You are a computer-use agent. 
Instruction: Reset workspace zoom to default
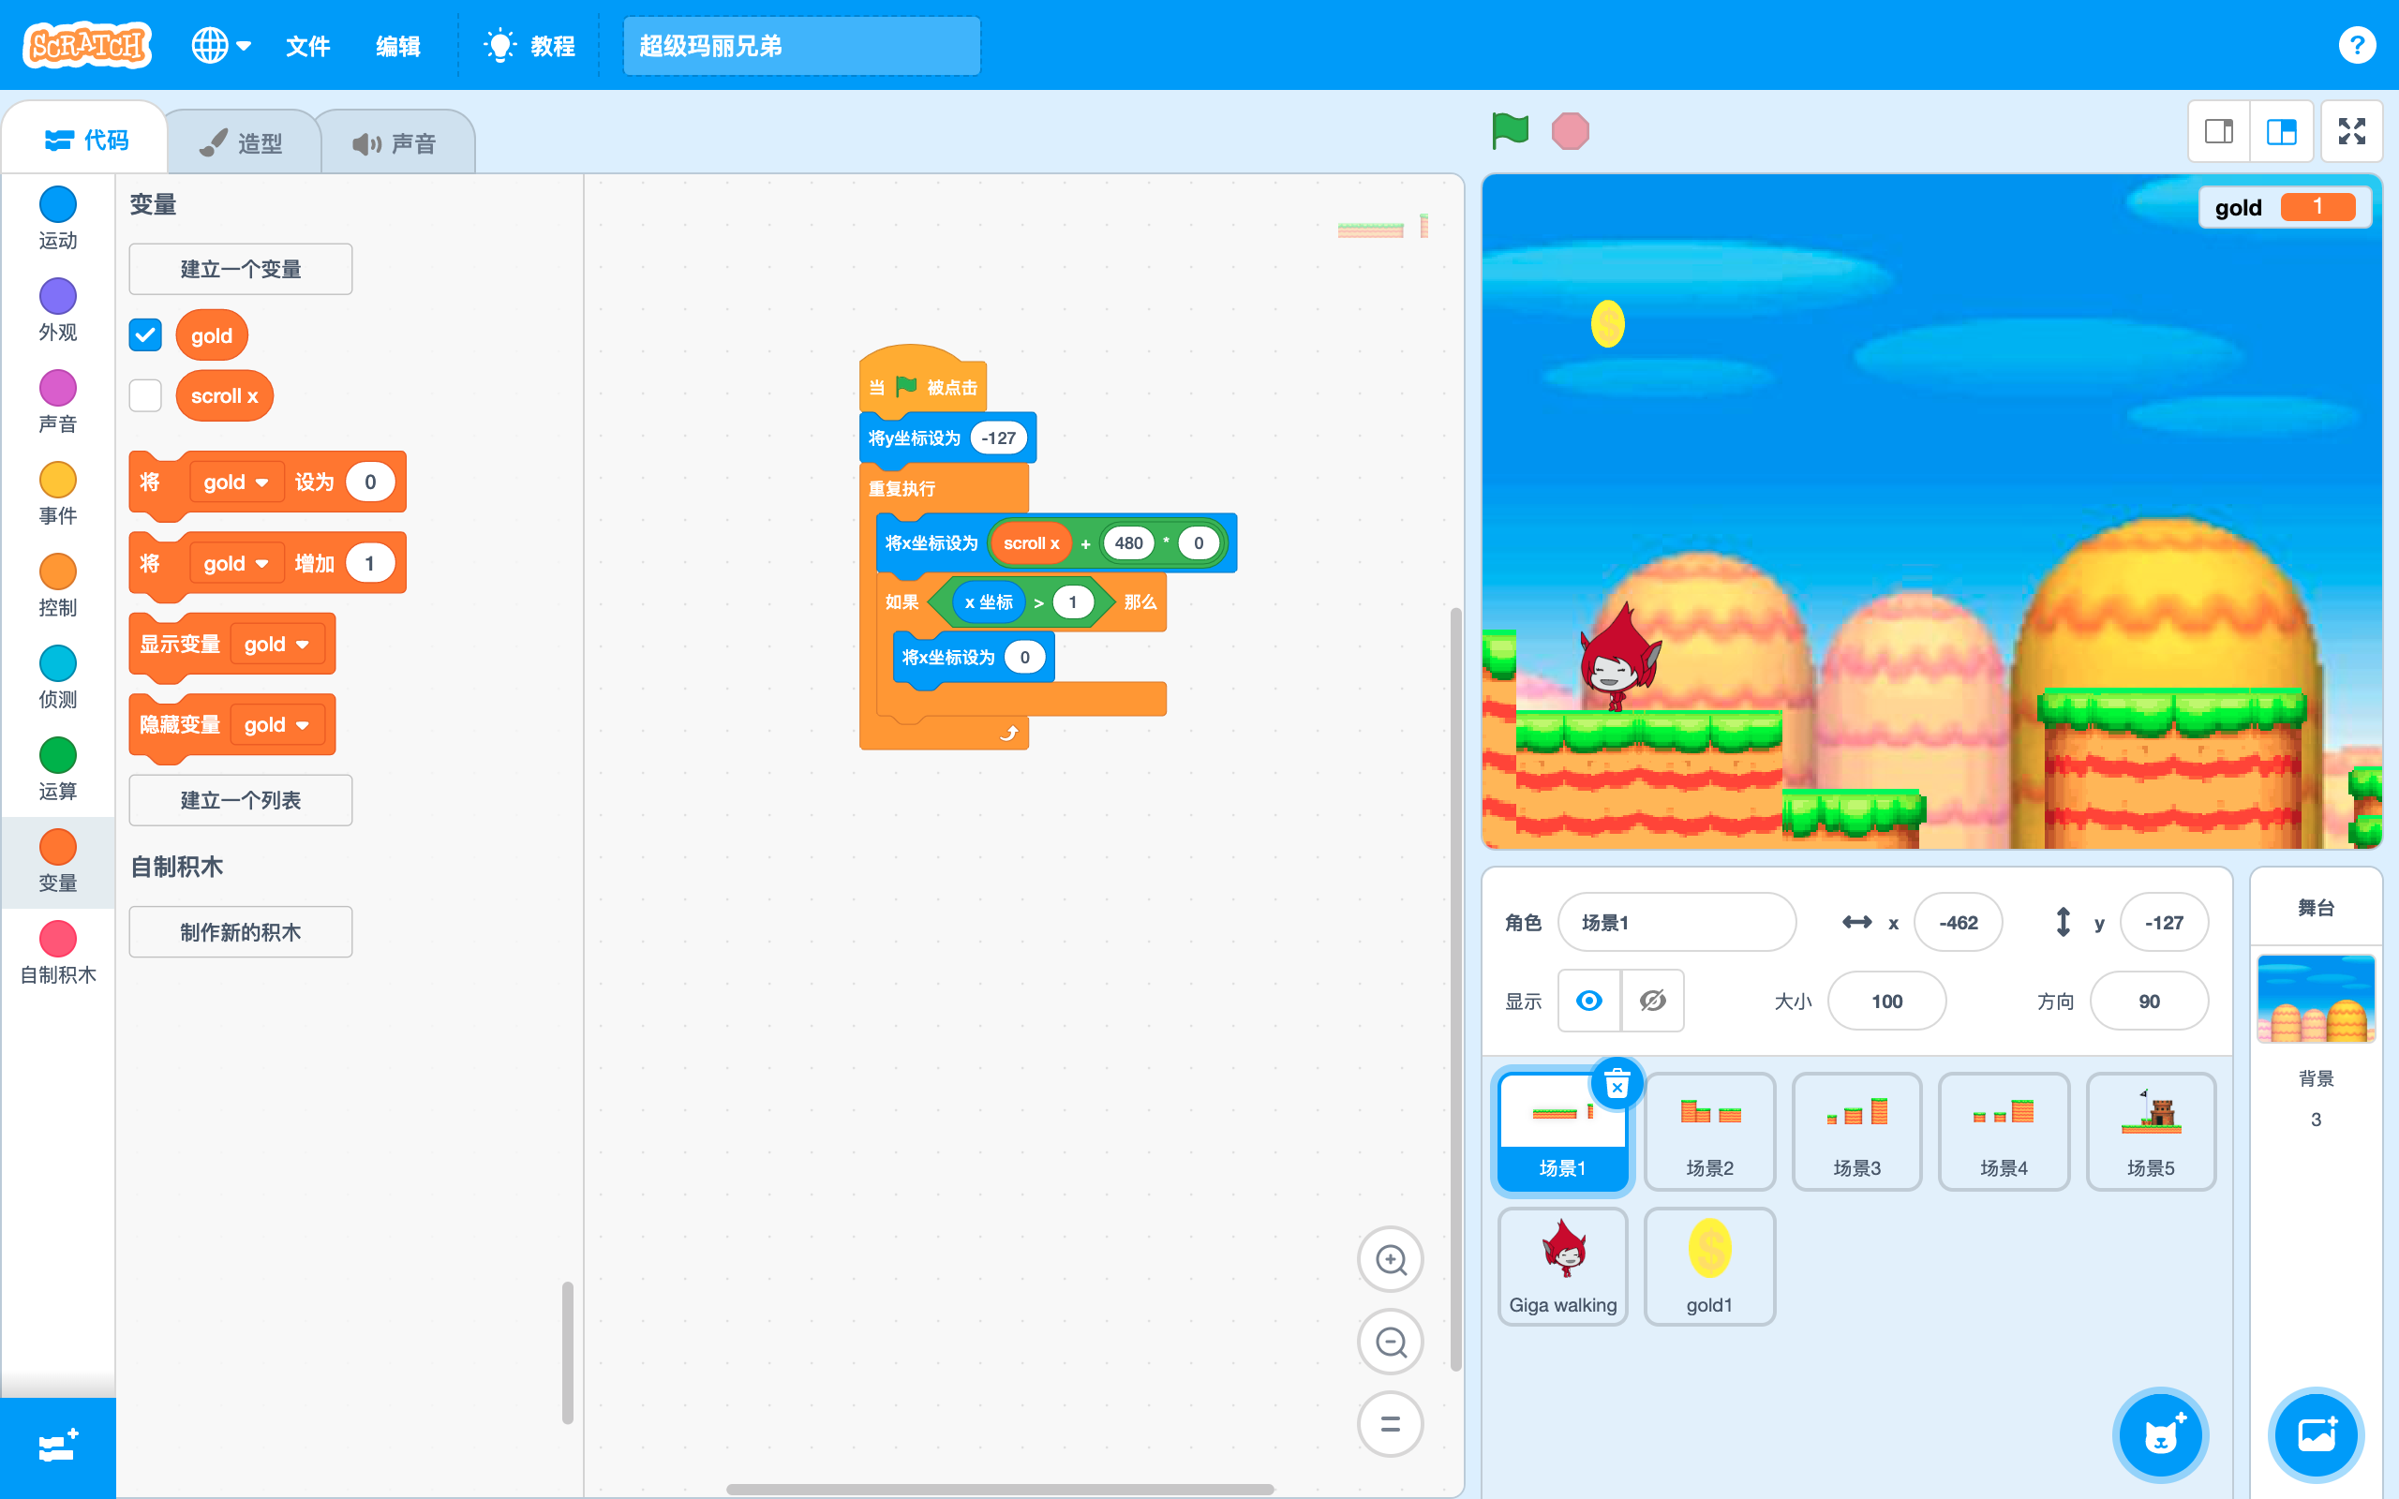pyautogui.click(x=1390, y=1425)
